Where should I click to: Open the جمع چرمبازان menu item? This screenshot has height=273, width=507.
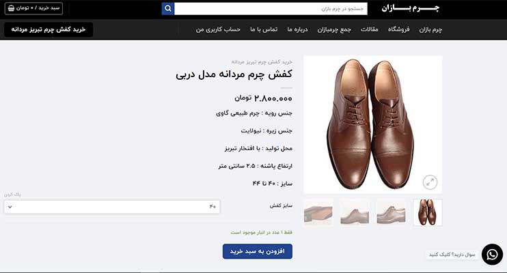click(334, 29)
